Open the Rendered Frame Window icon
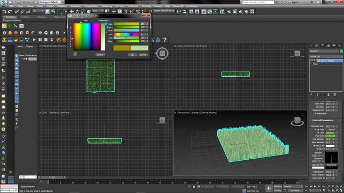The height and width of the screenshot is (193, 344). tap(235, 11)
